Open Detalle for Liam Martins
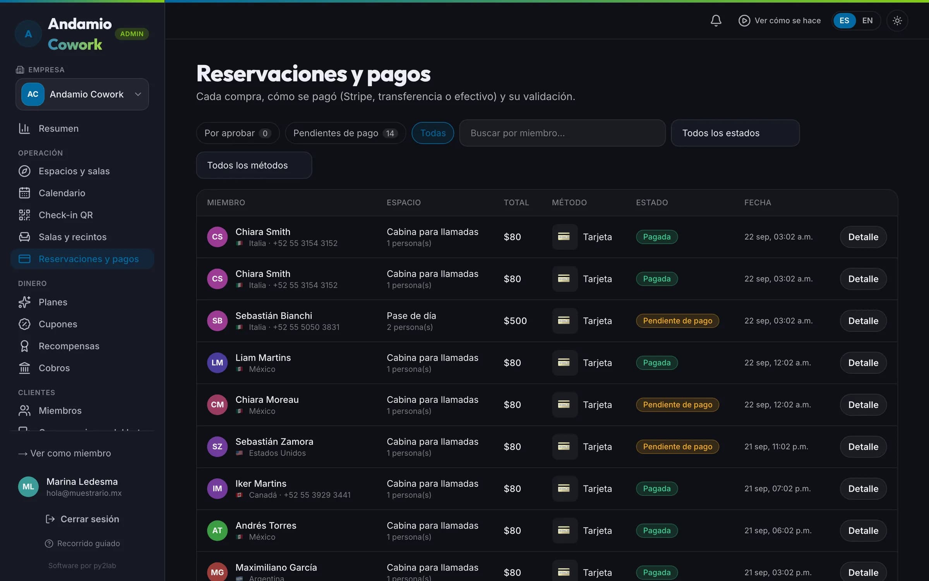929x581 pixels. 863,363
